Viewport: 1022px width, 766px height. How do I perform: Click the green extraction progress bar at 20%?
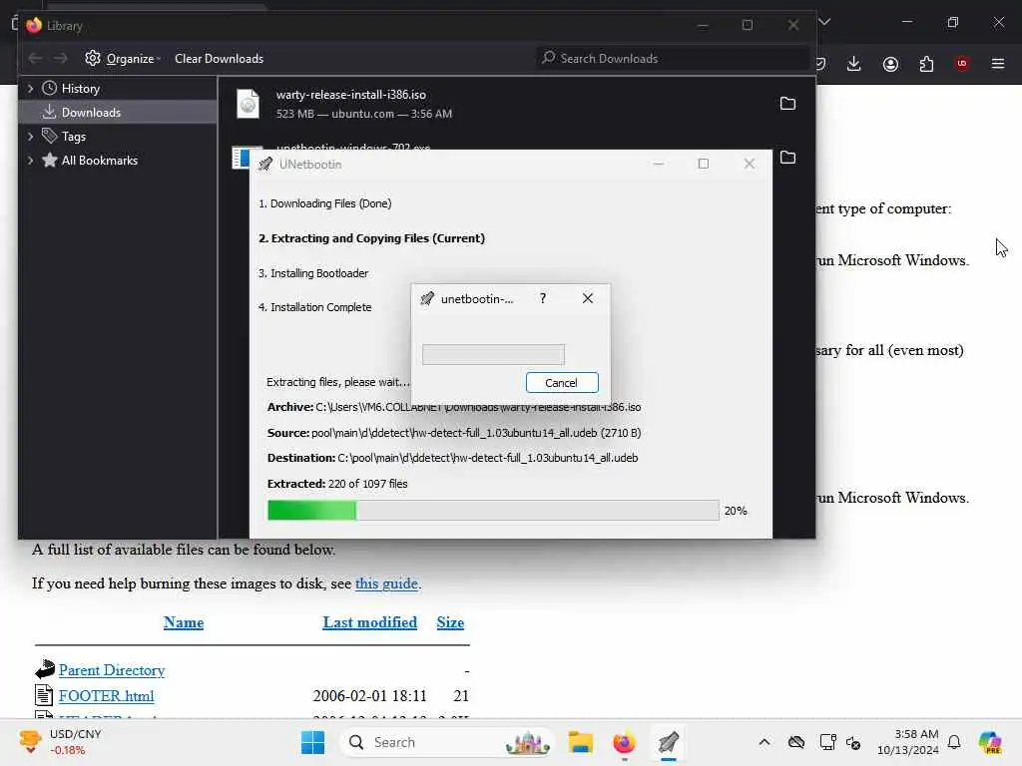point(493,511)
